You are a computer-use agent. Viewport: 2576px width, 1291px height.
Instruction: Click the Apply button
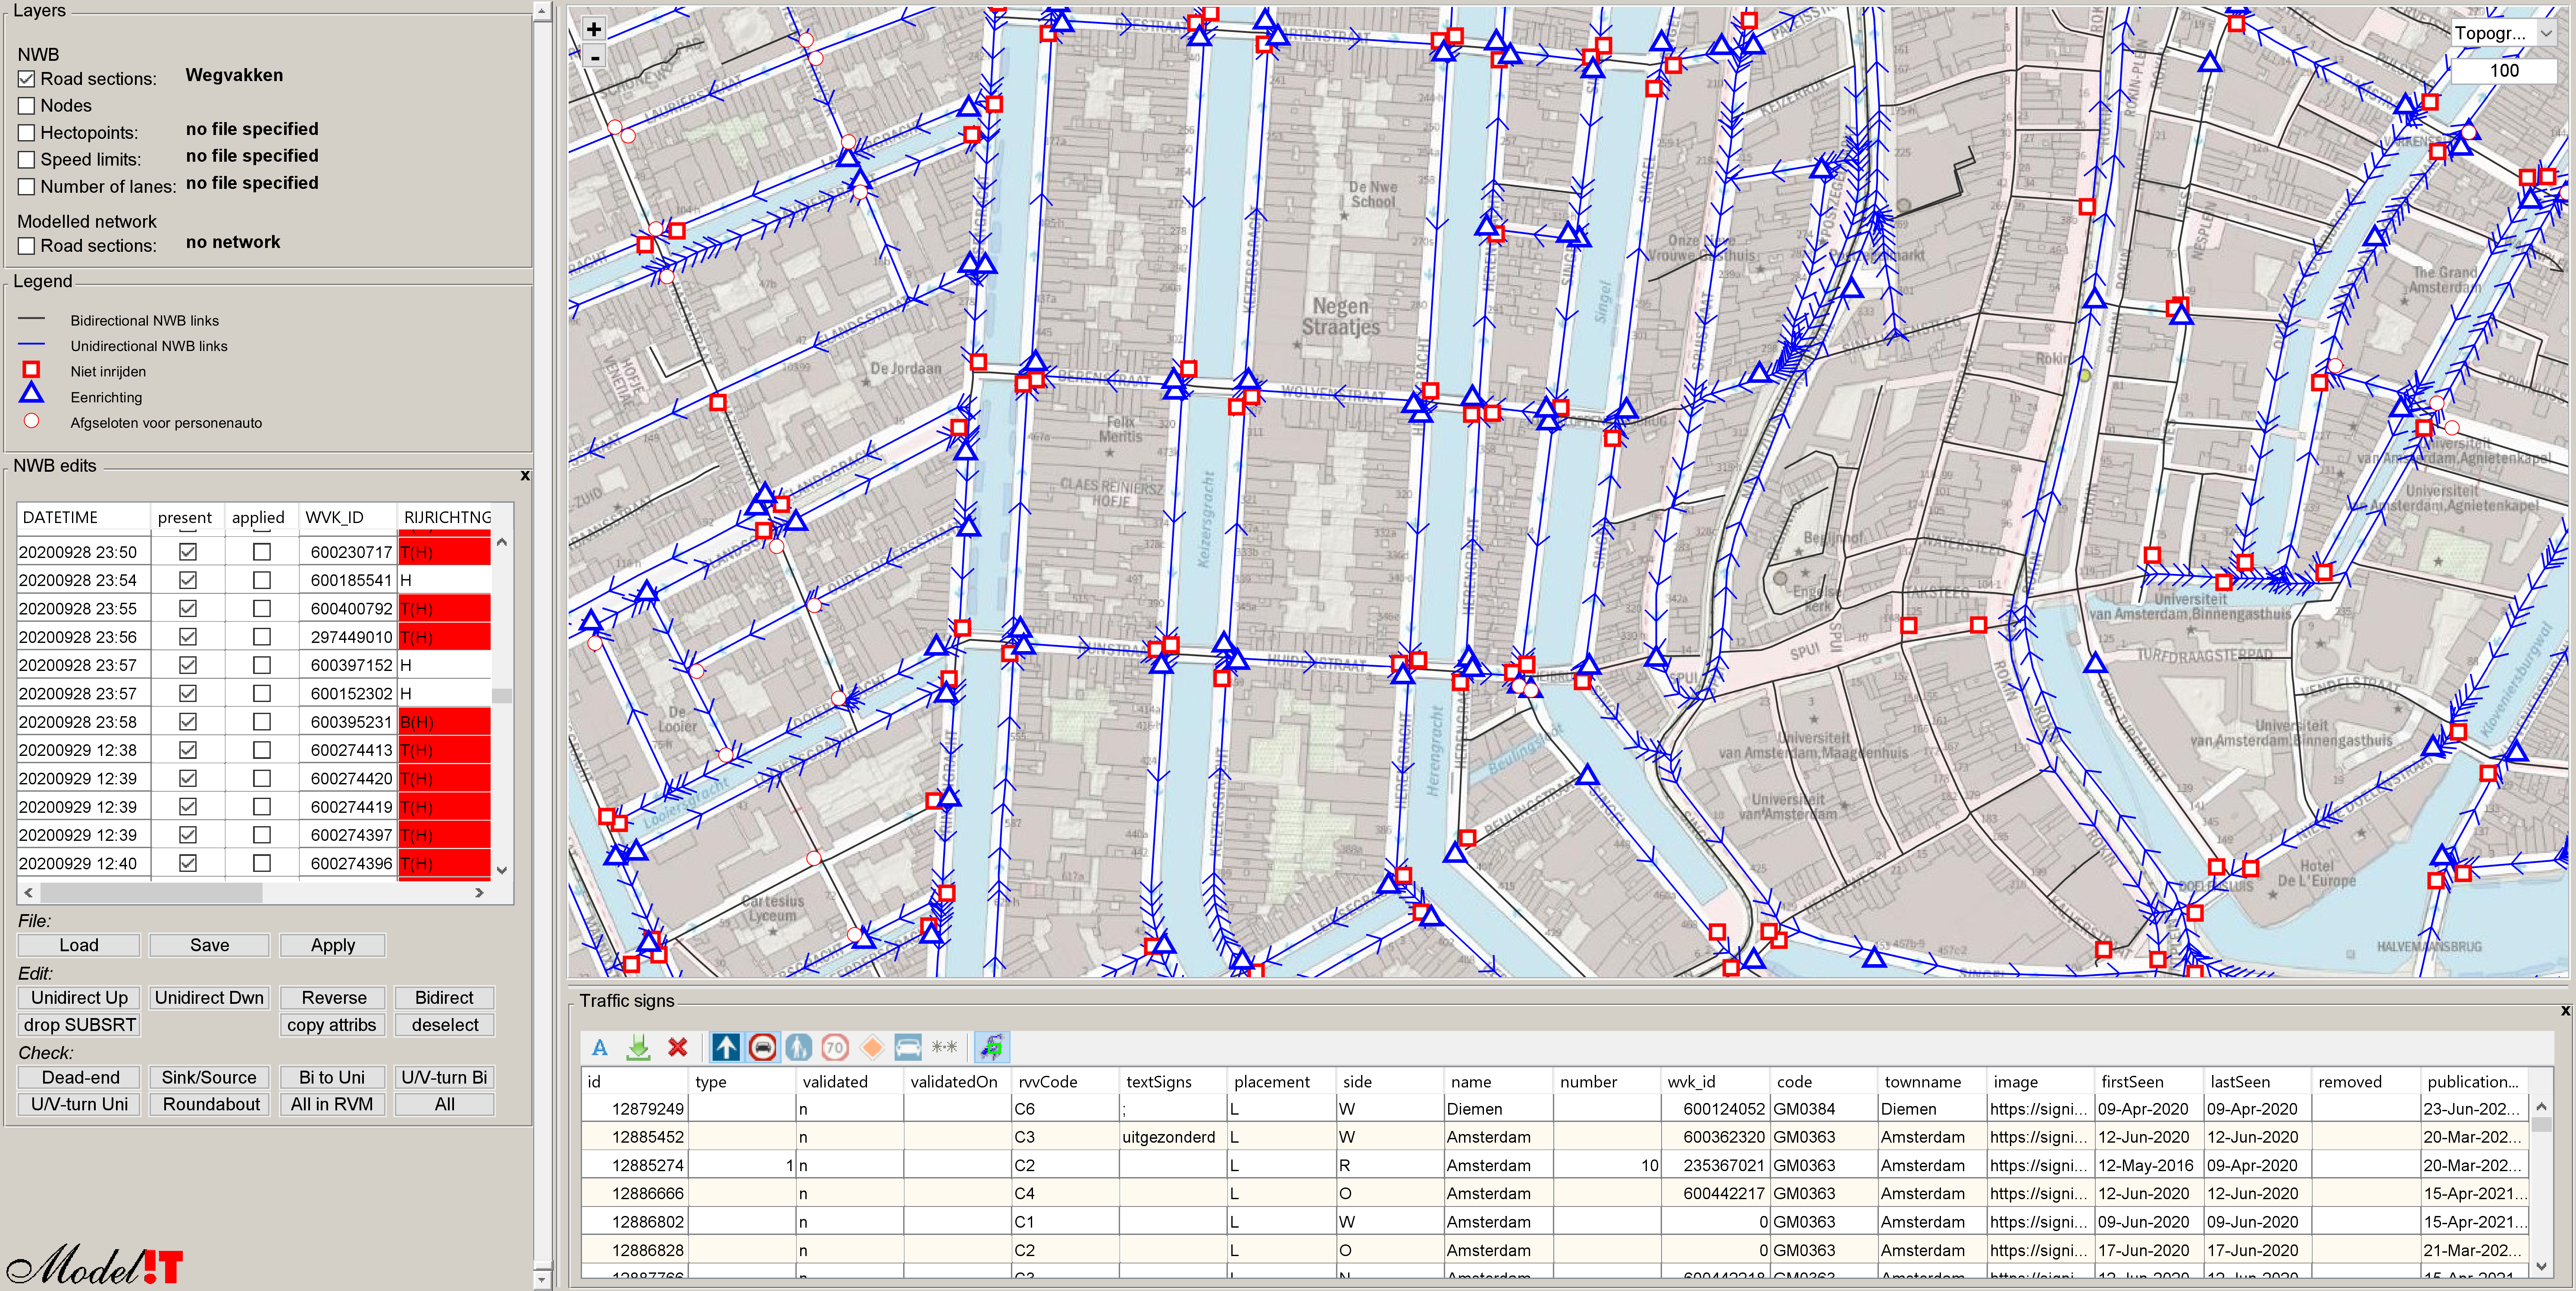pos(333,945)
